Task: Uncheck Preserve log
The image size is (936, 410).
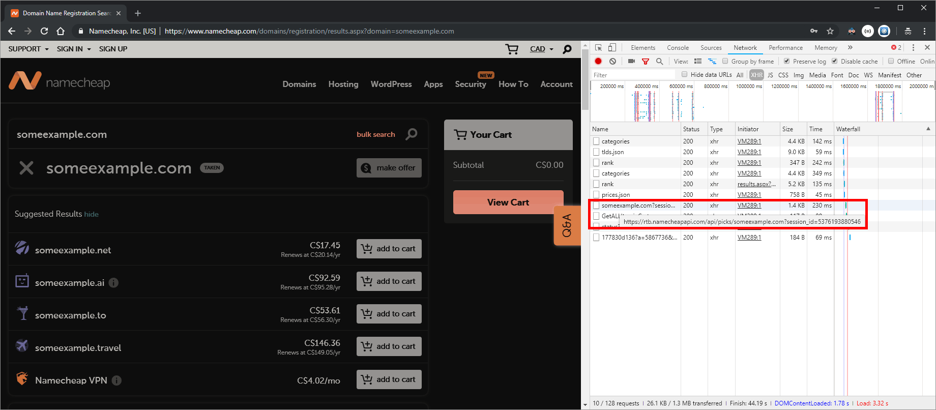Action: (787, 61)
